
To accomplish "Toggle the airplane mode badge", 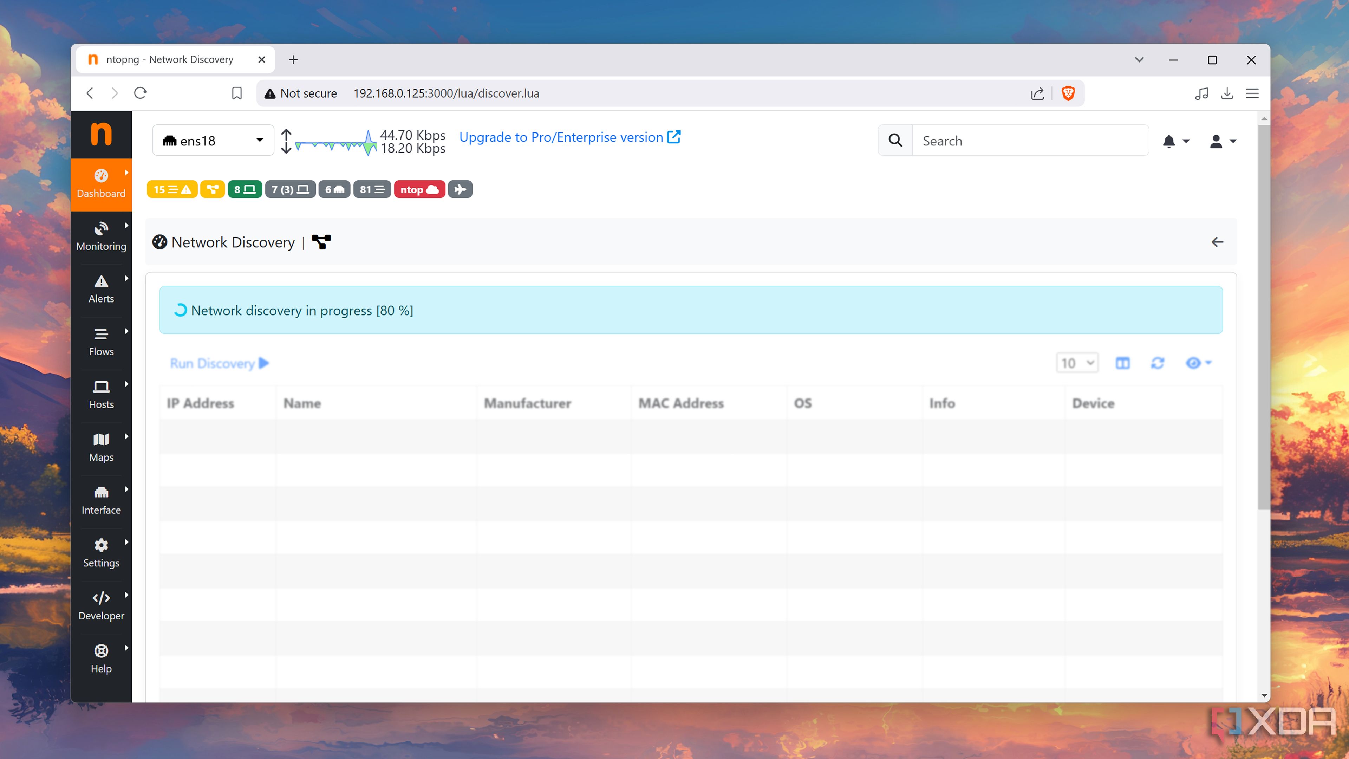I will (460, 189).
